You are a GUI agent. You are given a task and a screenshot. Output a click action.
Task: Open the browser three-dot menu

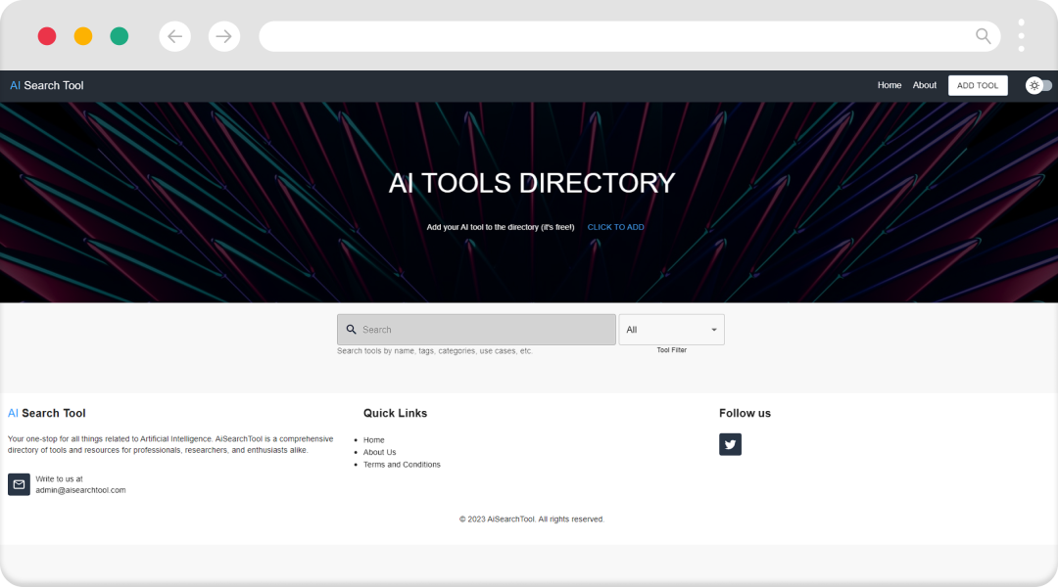(x=1021, y=36)
